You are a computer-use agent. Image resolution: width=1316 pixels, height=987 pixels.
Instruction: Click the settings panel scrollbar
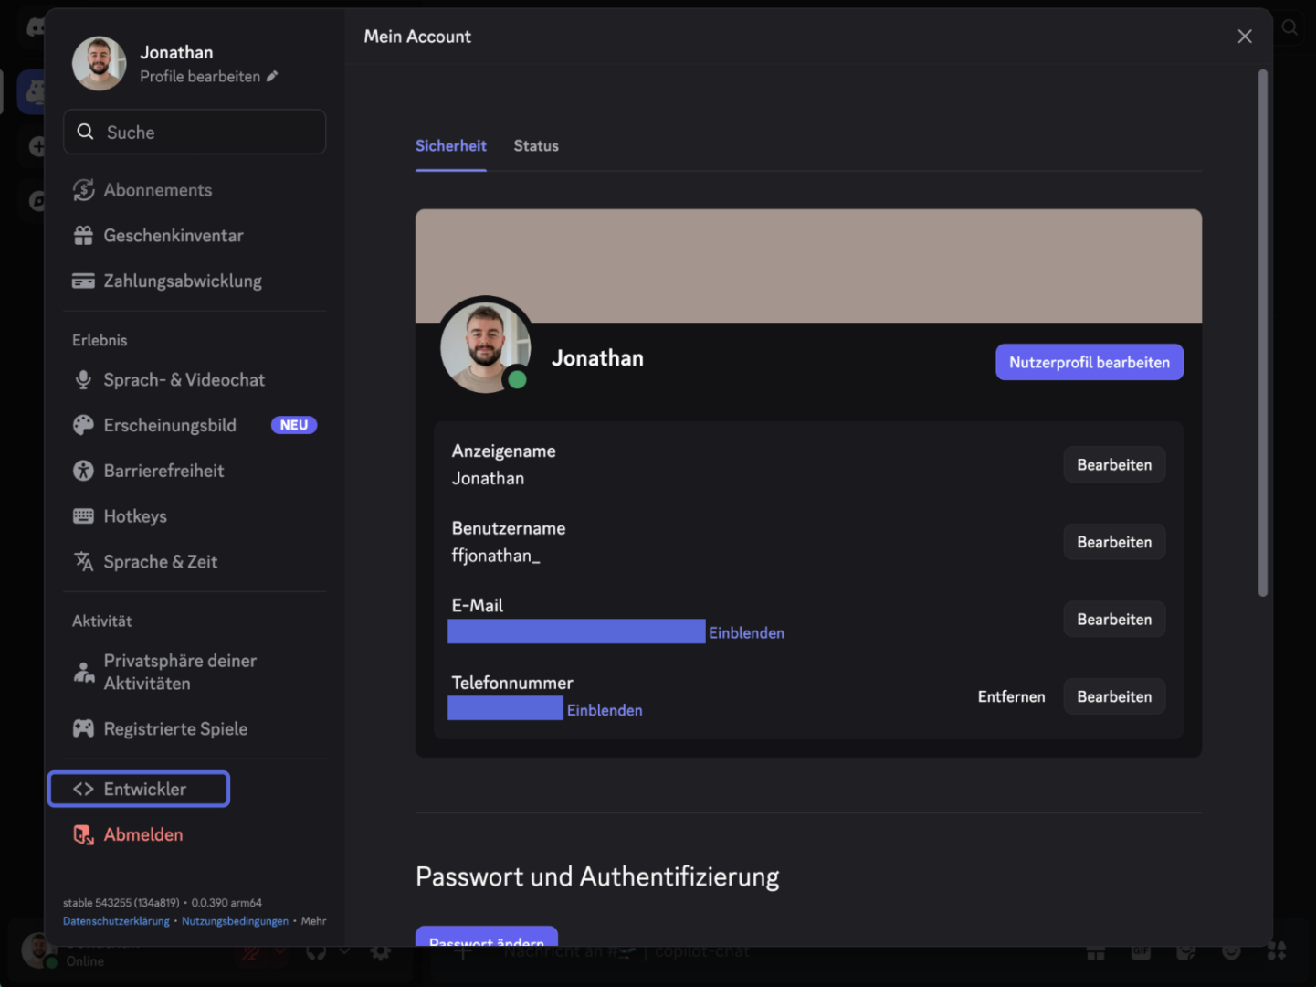pyautogui.click(x=1263, y=334)
